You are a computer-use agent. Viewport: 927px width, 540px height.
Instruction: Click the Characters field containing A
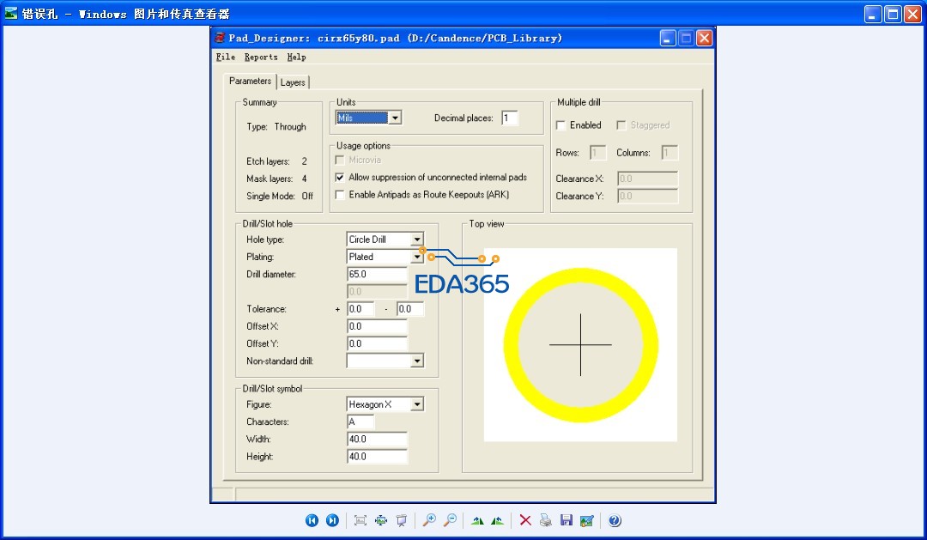coord(360,422)
